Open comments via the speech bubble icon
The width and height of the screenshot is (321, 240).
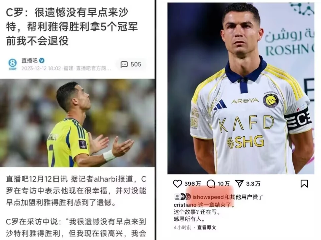(211, 184)
